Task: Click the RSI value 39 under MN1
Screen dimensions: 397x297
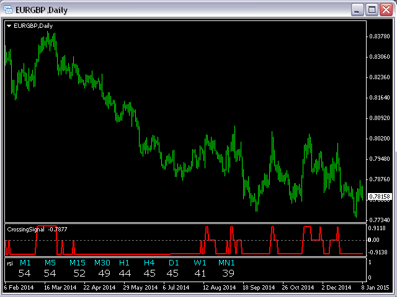Action: pyautogui.click(x=228, y=273)
